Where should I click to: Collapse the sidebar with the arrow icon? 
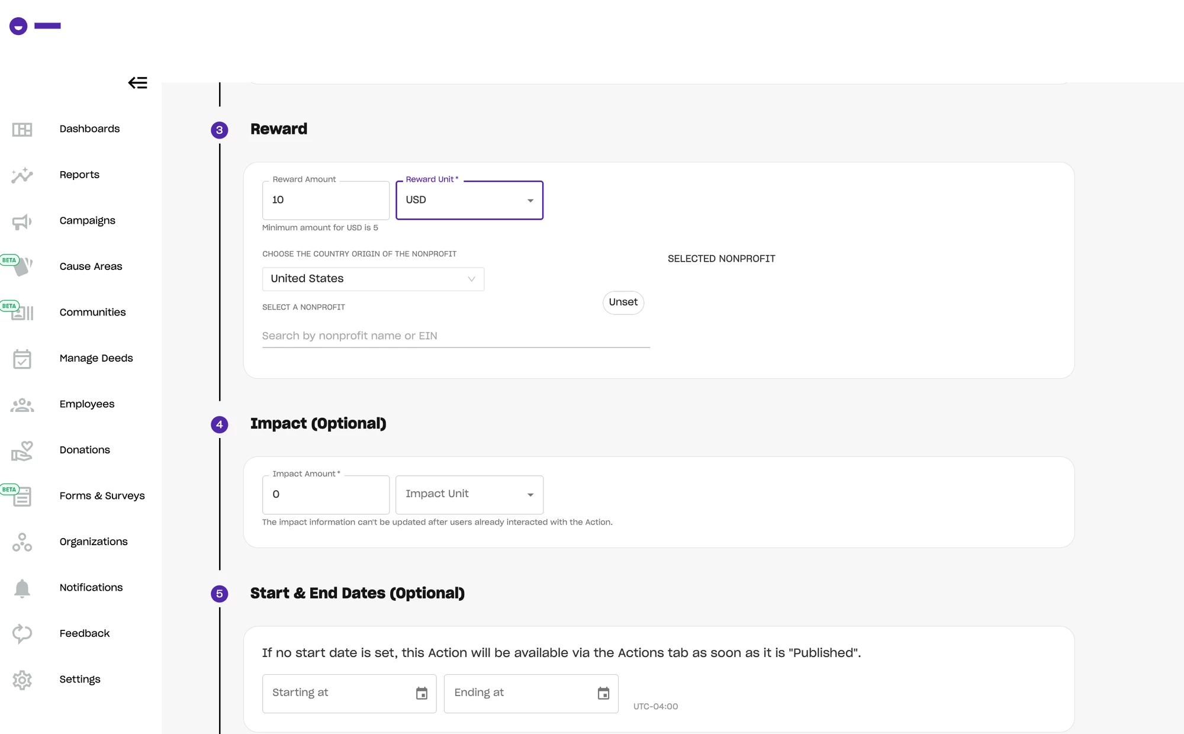coord(137,83)
